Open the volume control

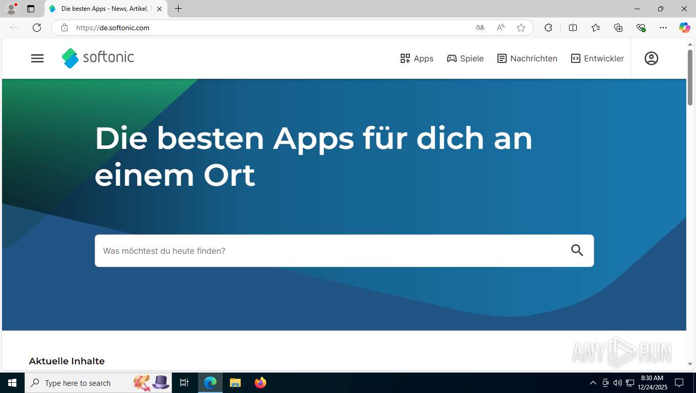point(618,383)
